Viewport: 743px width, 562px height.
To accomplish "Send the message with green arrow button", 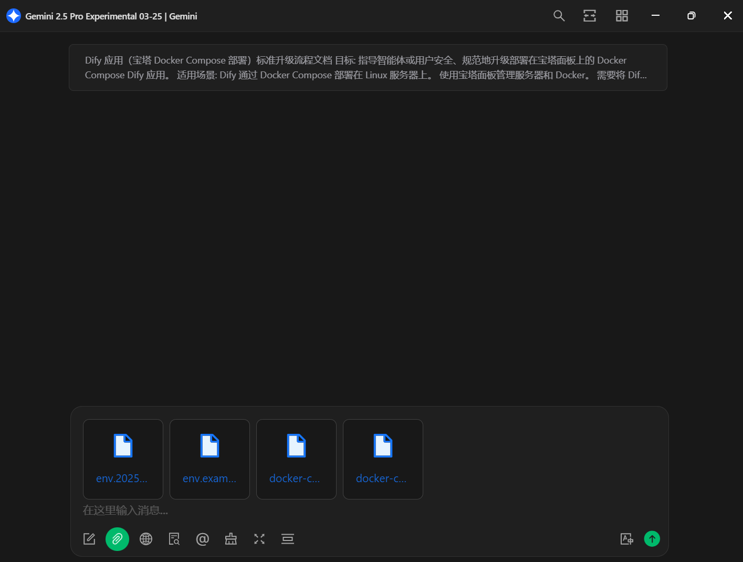I will point(652,539).
